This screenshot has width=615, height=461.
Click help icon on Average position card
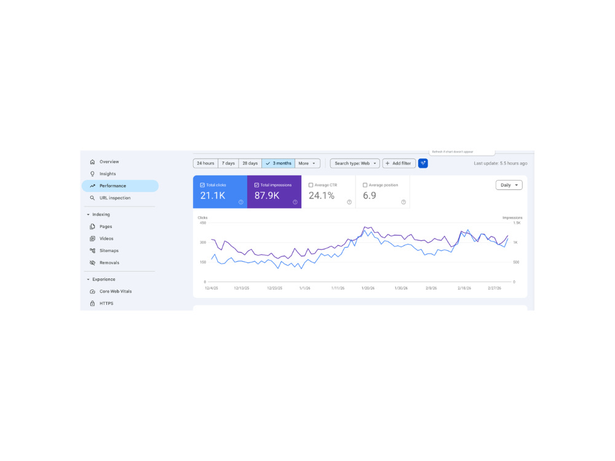pyautogui.click(x=403, y=202)
